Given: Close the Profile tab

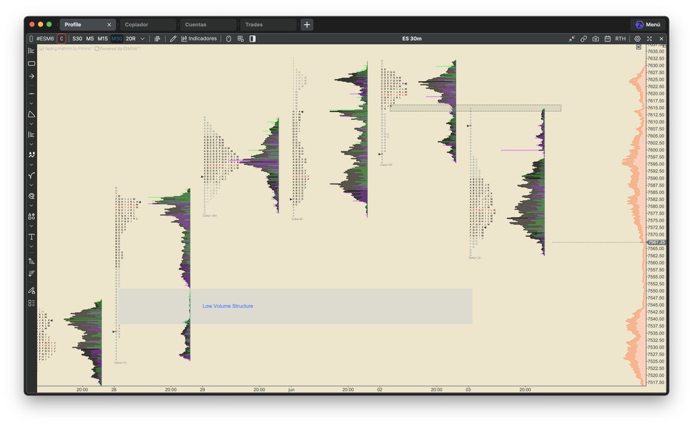Looking at the screenshot, I should tap(109, 25).
